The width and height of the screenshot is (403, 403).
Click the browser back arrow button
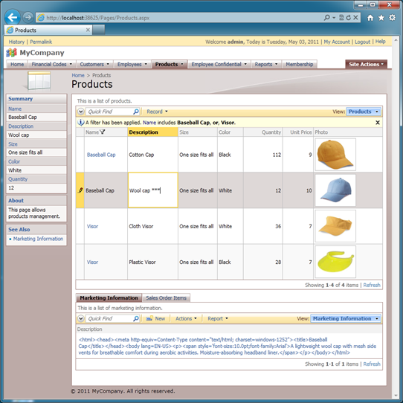tap(13, 18)
